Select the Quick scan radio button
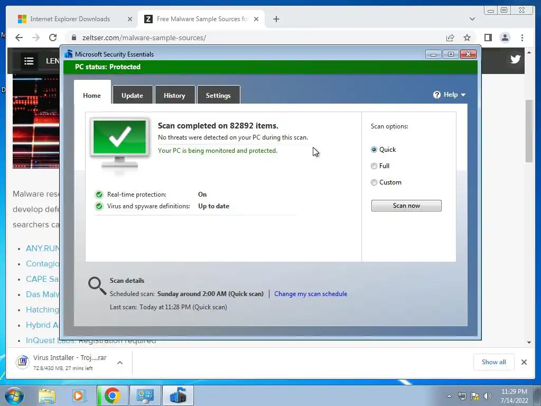 [374, 150]
